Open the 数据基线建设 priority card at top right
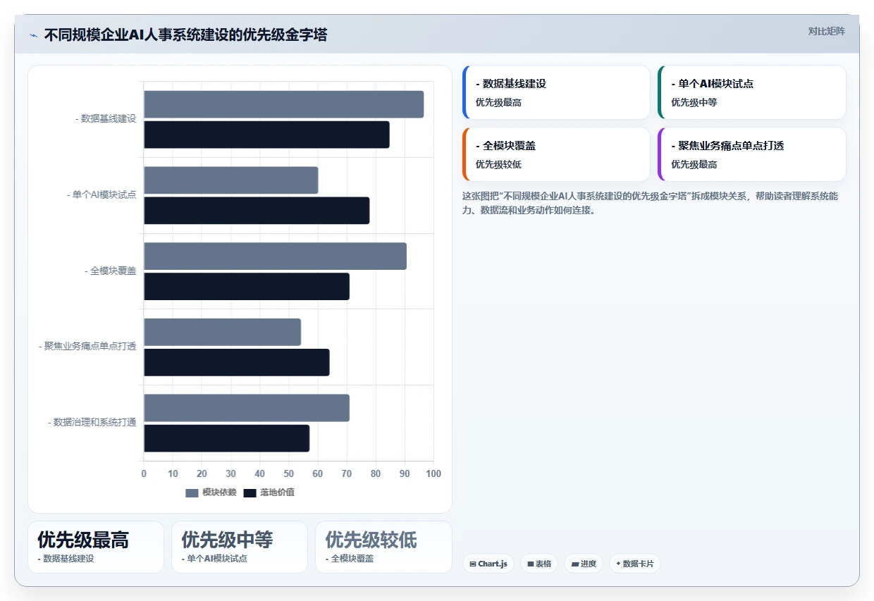Viewport: 874px width, 601px height. click(556, 92)
